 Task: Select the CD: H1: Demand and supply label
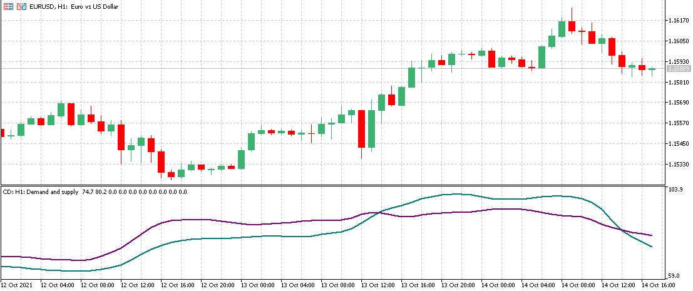(41, 191)
